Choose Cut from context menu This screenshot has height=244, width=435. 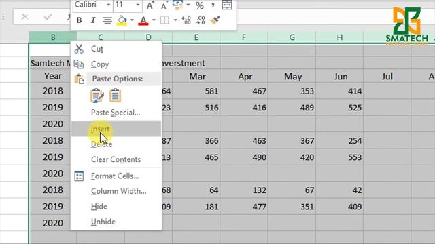click(116, 49)
